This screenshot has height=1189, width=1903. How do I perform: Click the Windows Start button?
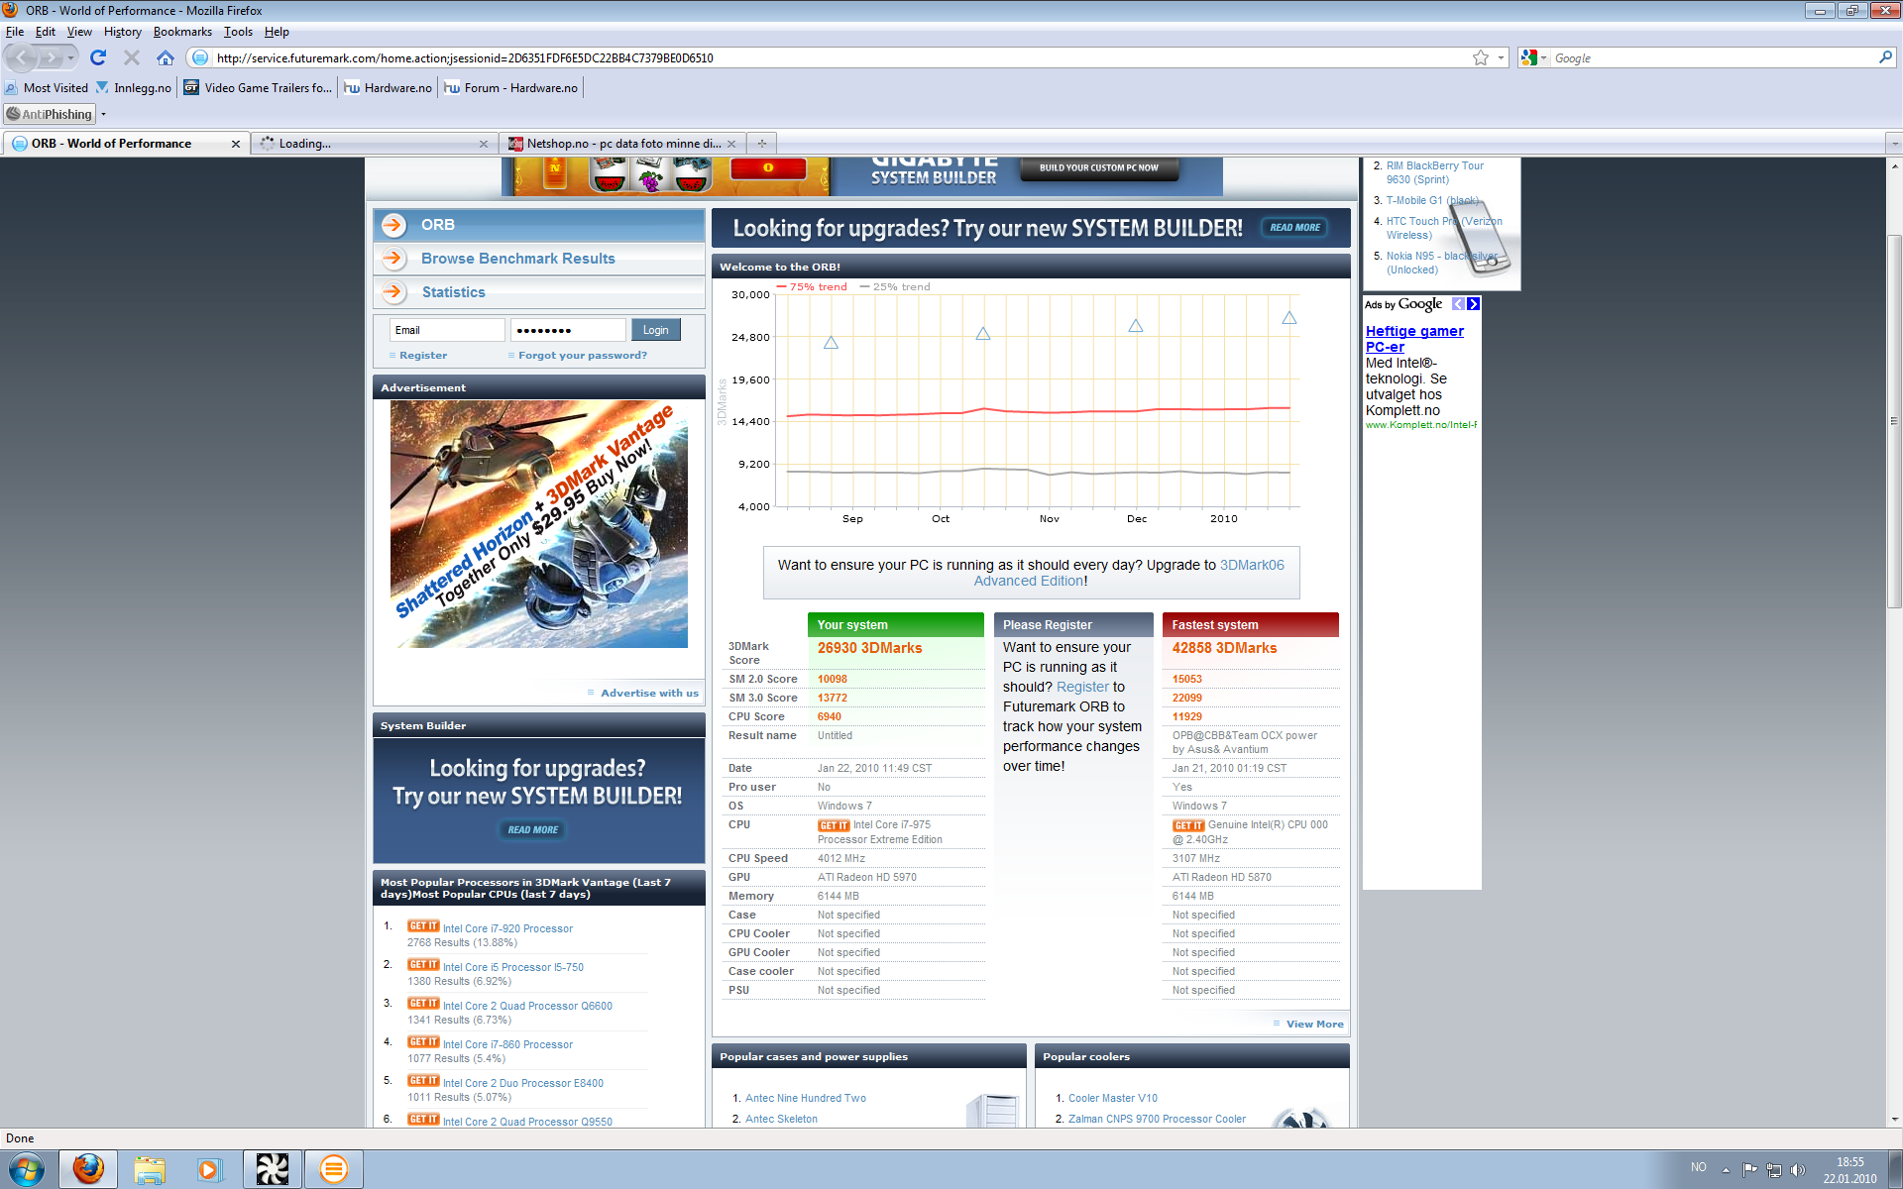coord(26,1169)
